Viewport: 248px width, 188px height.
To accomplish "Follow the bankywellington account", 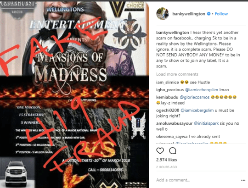I will coord(221,14).
